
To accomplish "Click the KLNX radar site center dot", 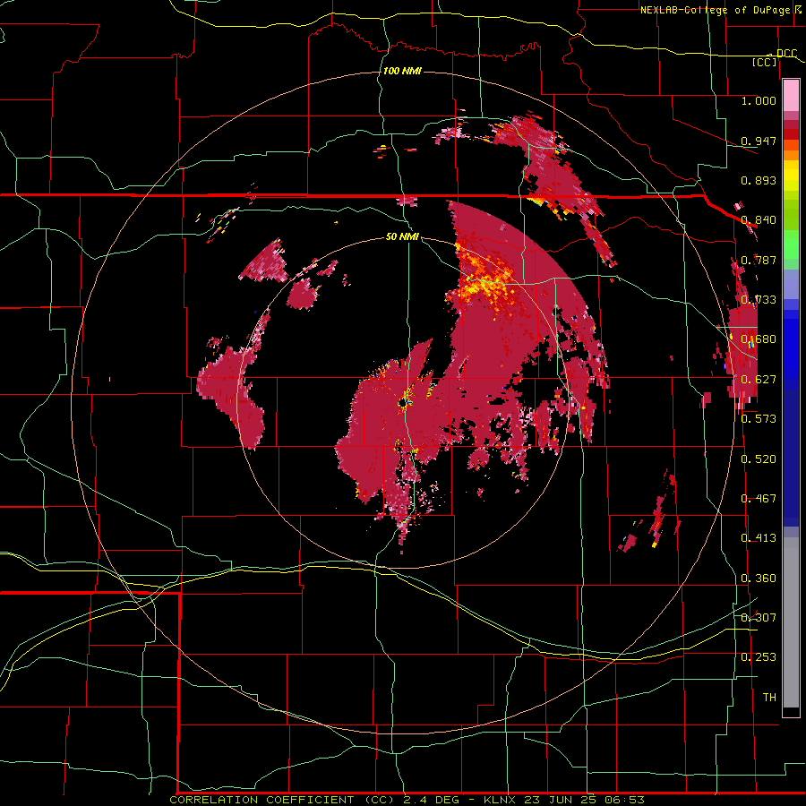I will pos(402,405).
